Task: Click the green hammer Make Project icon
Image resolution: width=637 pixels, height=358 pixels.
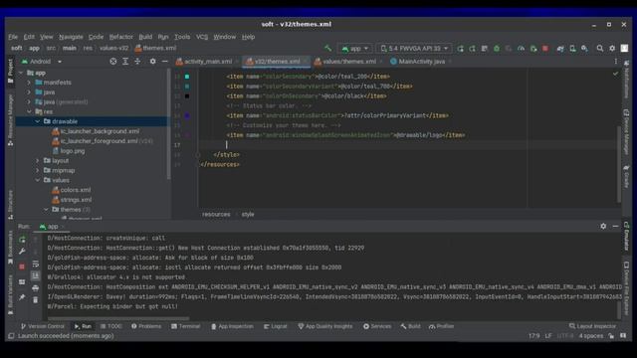Action: tap(327, 49)
